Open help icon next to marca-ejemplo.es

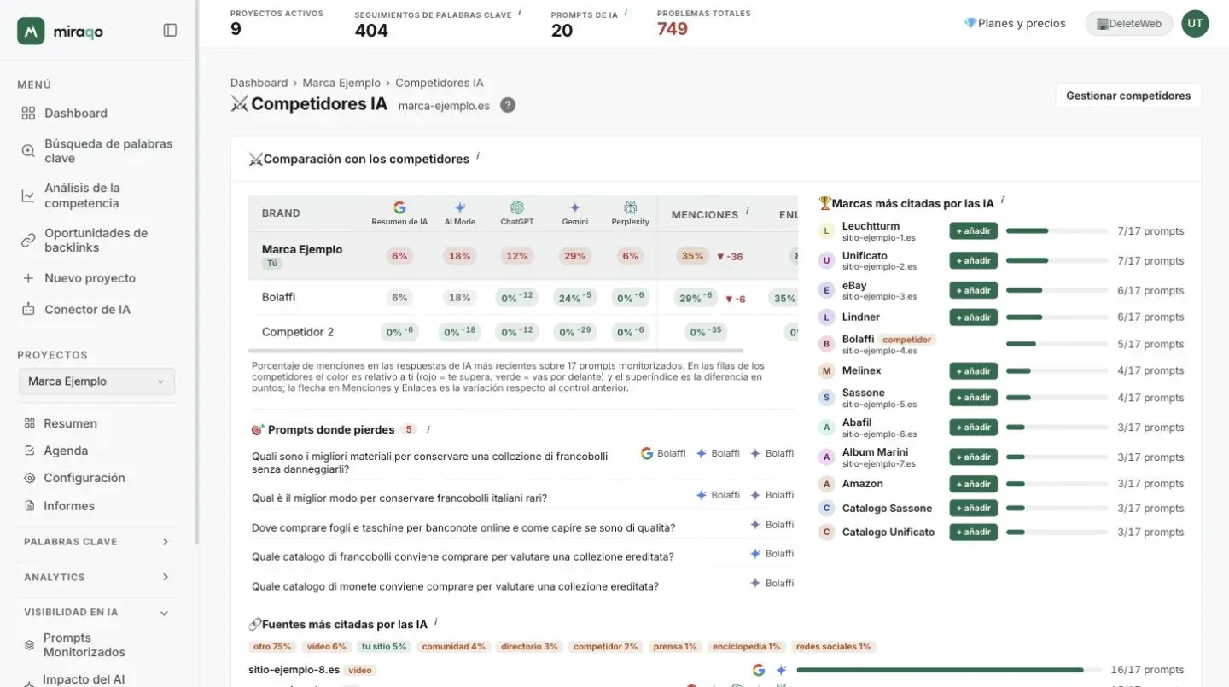[508, 105]
